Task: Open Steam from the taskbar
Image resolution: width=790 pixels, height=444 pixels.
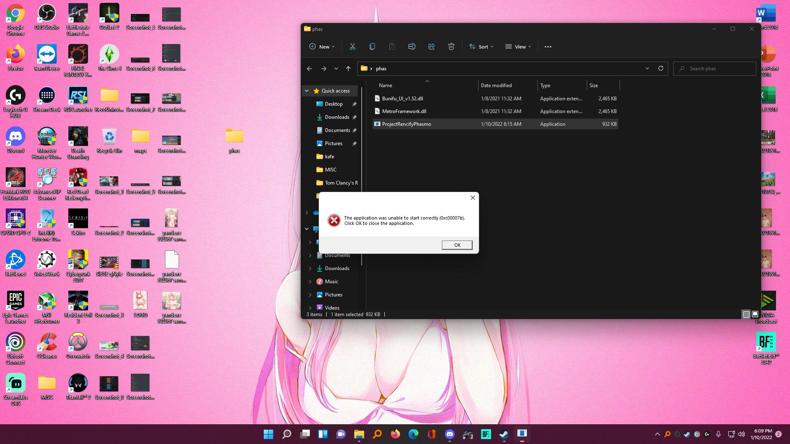Action: pos(504,434)
